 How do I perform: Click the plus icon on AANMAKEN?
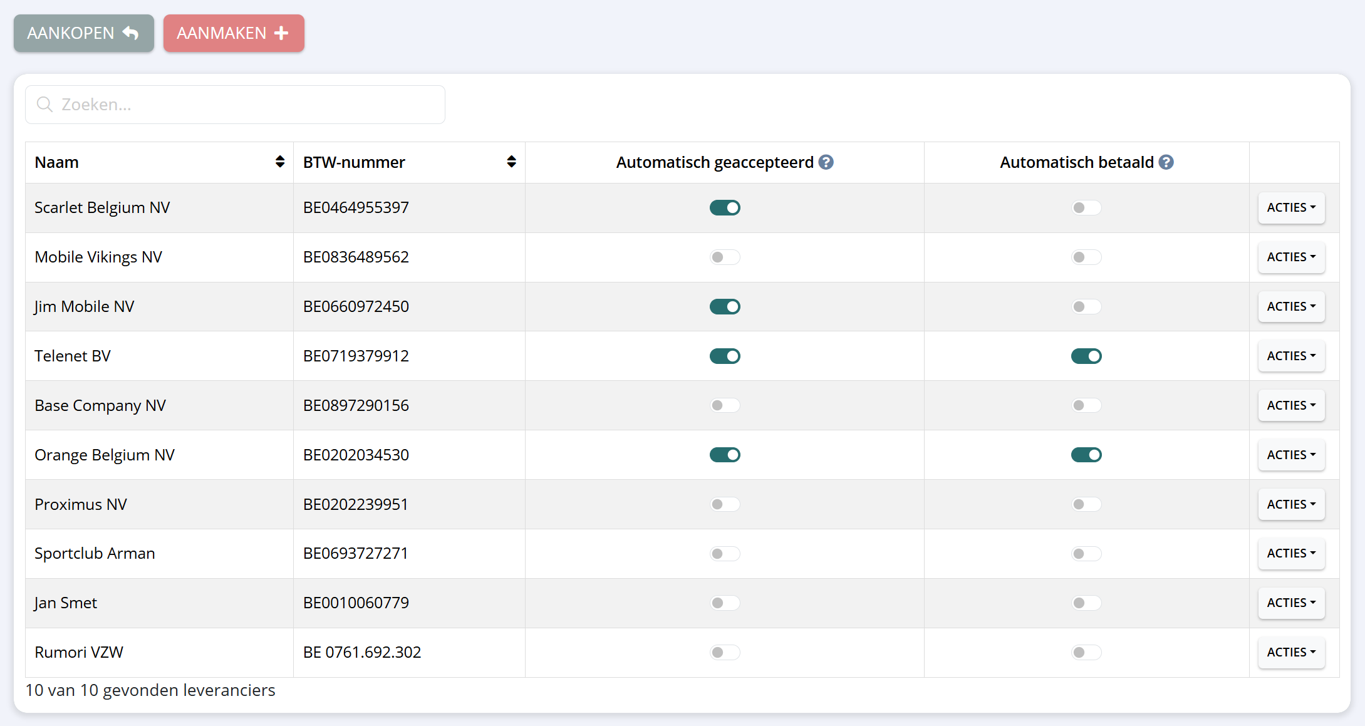282,33
